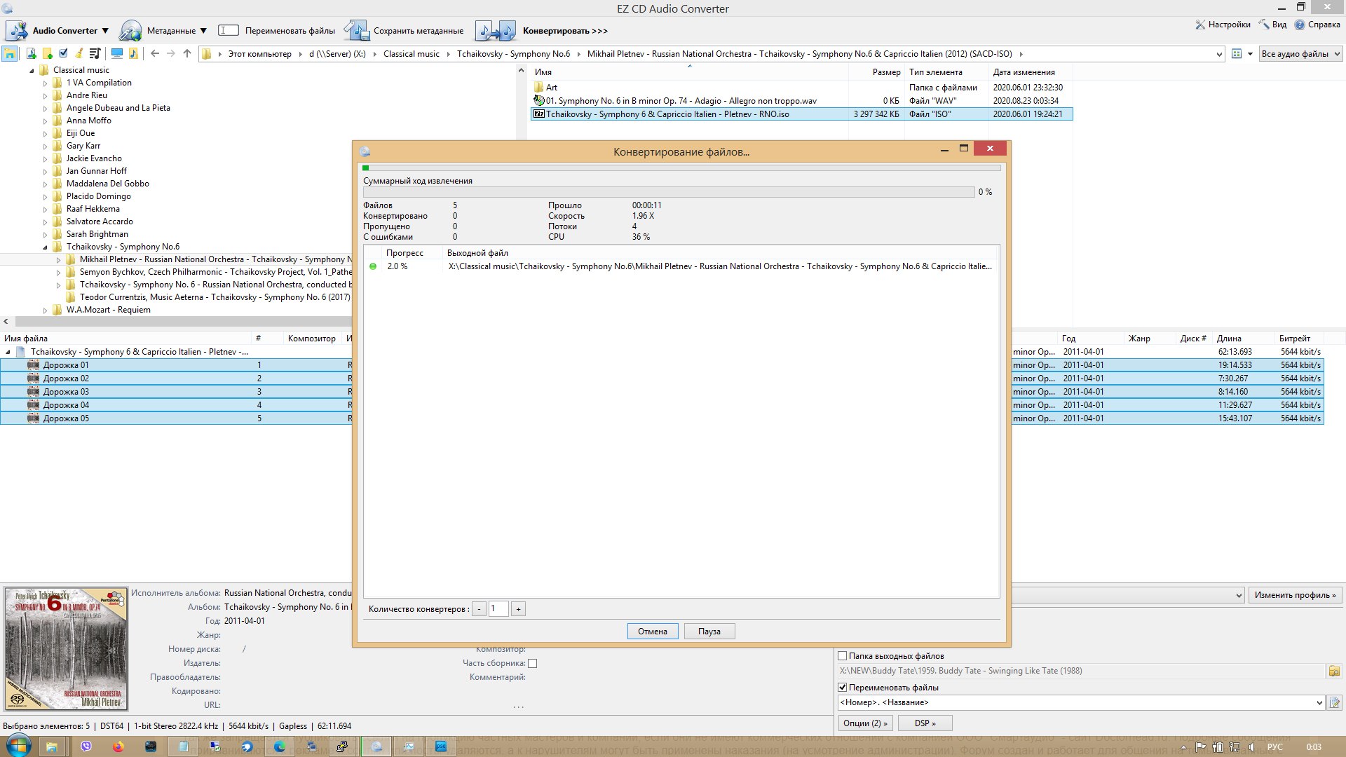
Task: Click the check-all tracks icon
Action: coord(63,54)
